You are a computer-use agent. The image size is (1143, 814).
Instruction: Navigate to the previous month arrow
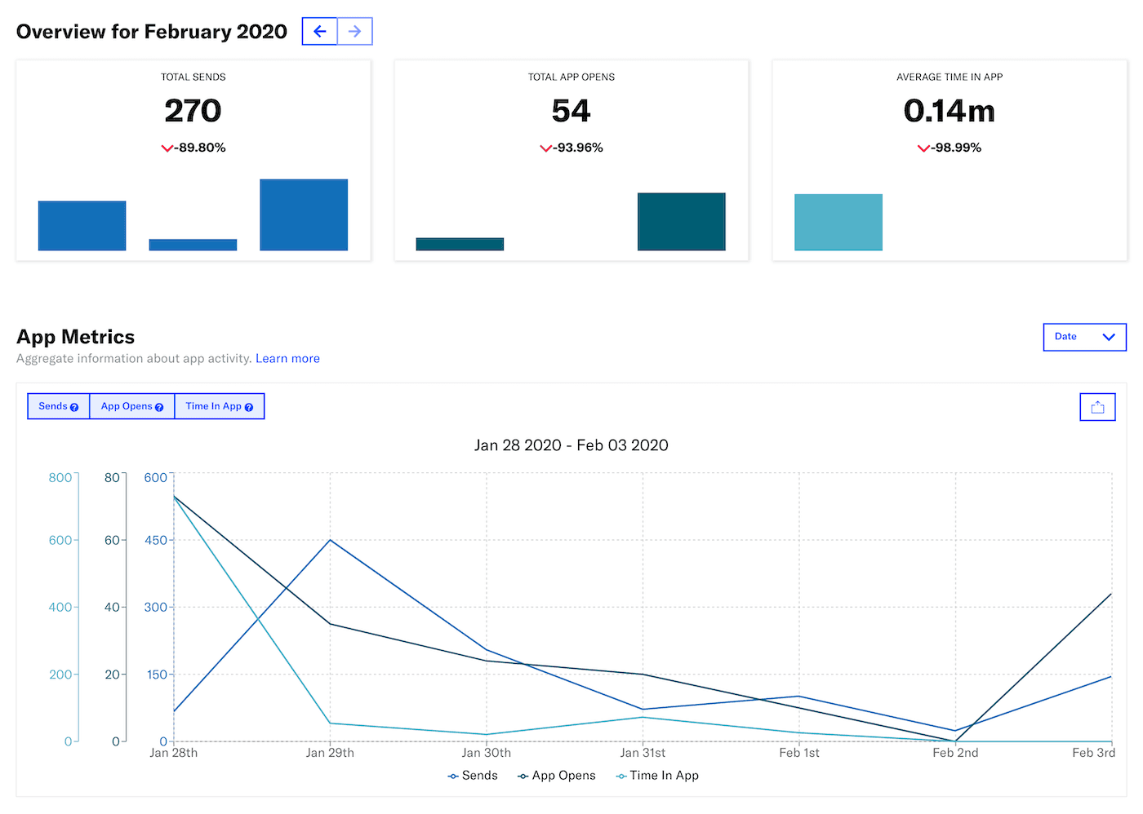[x=319, y=31]
